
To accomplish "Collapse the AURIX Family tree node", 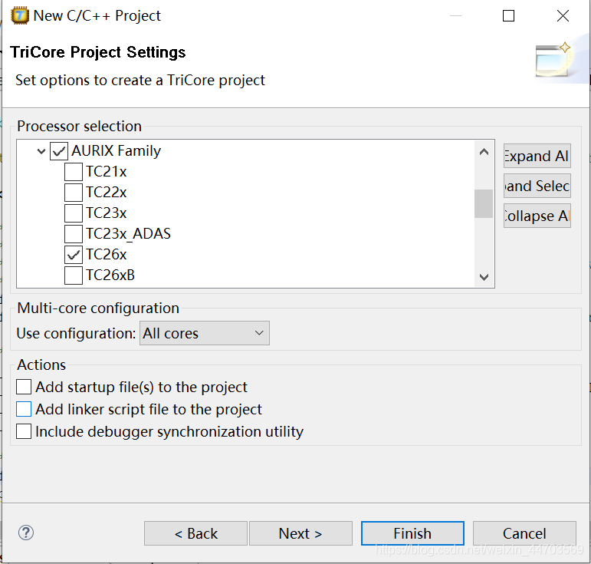I will tap(41, 152).
